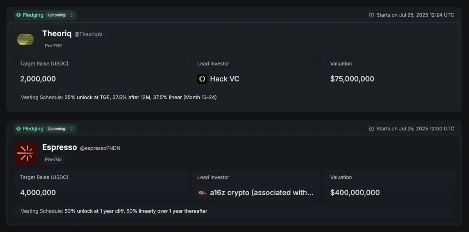Select the Theoriq project title
Screen dimensions: 469x232
point(57,34)
